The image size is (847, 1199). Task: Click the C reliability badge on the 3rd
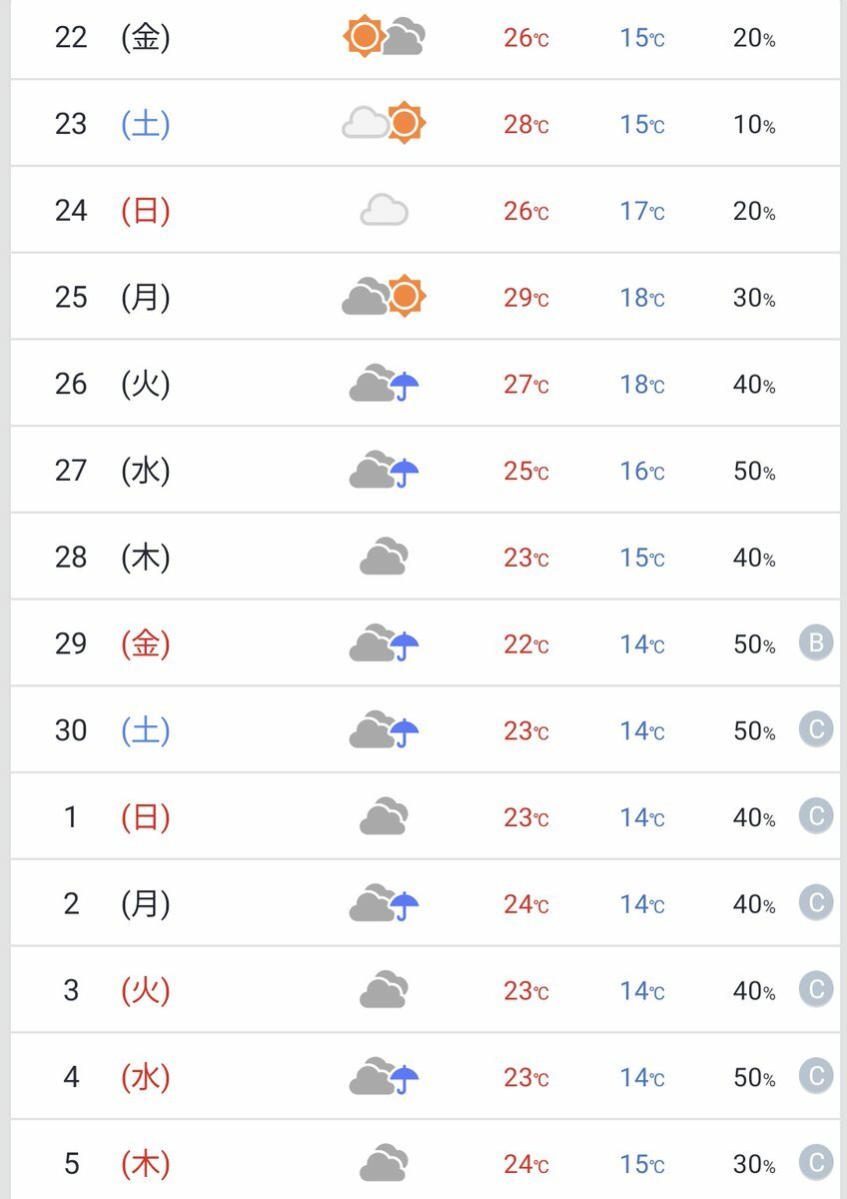pyautogui.click(x=816, y=990)
